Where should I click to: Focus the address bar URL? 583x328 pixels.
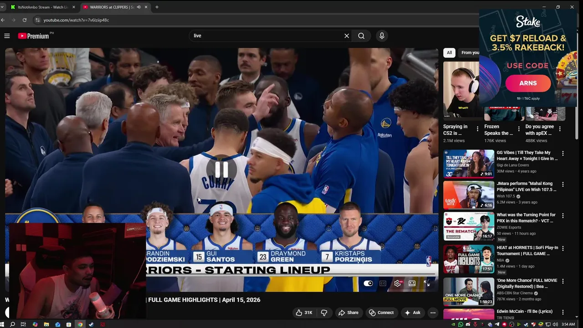(76, 20)
